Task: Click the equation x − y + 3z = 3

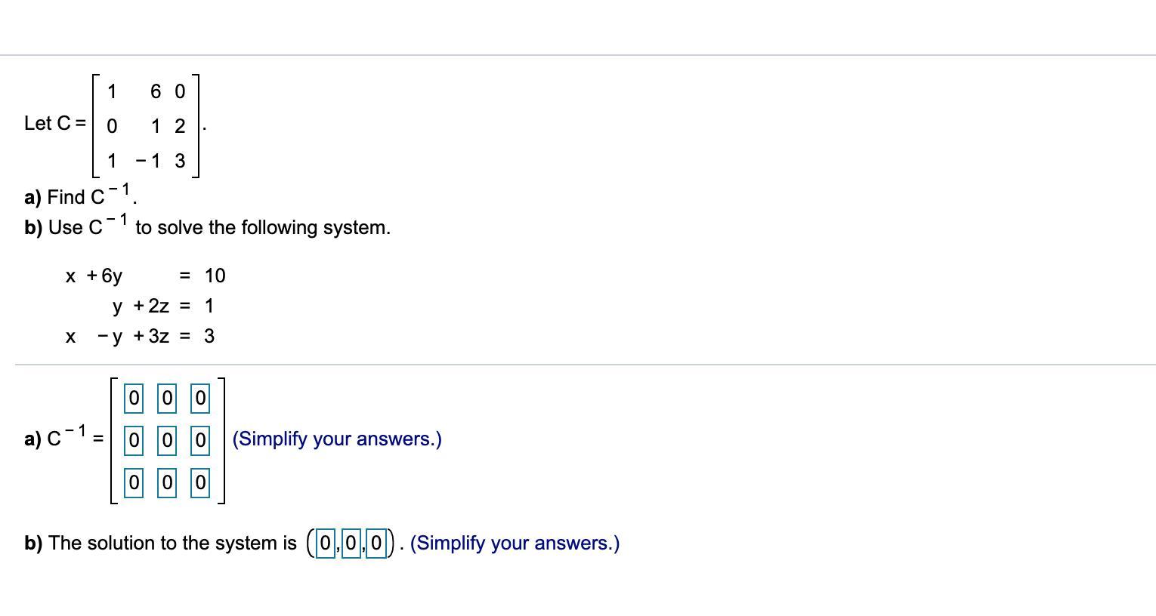Action: [141, 337]
